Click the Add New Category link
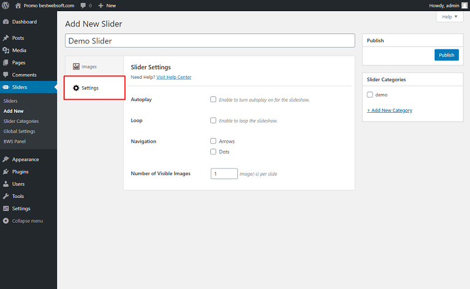Screen dimensions: 470x289 (390, 110)
